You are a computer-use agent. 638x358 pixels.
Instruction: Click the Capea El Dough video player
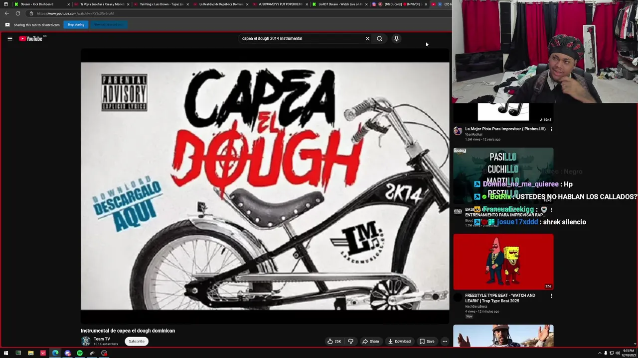[265, 186]
